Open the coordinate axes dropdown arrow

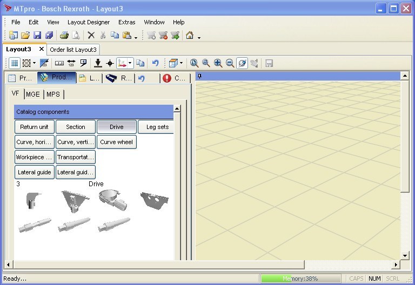[130, 63]
